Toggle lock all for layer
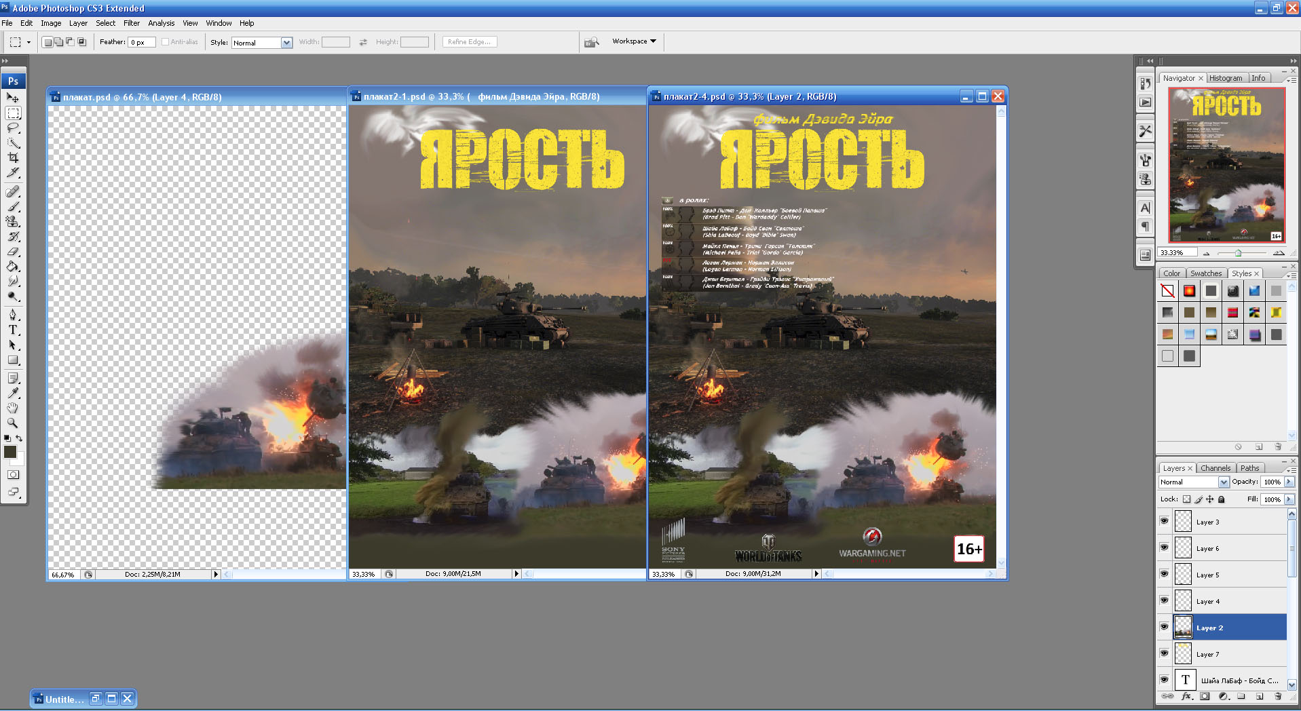The image size is (1301, 711). click(x=1221, y=499)
